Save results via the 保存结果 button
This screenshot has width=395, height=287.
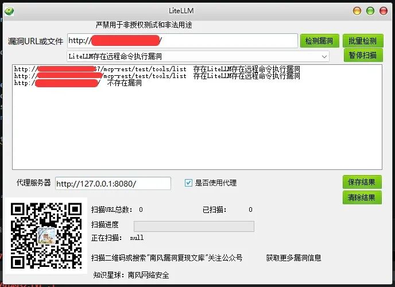pyautogui.click(x=362, y=182)
